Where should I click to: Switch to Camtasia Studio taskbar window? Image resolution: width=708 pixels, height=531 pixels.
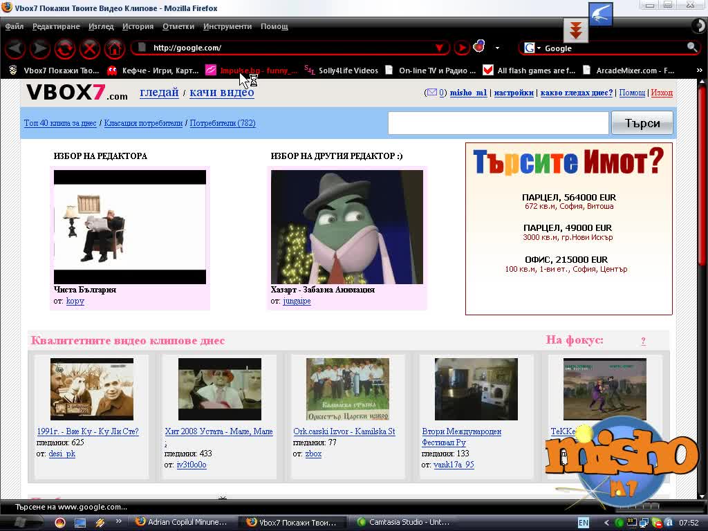click(x=403, y=523)
